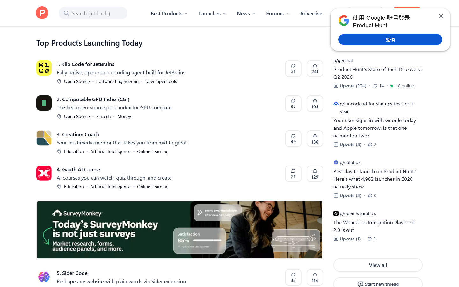Open the Computable GPU Index (CGI) title
The height and width of the screenshot is (287, 459).
[x=93, y=99]
